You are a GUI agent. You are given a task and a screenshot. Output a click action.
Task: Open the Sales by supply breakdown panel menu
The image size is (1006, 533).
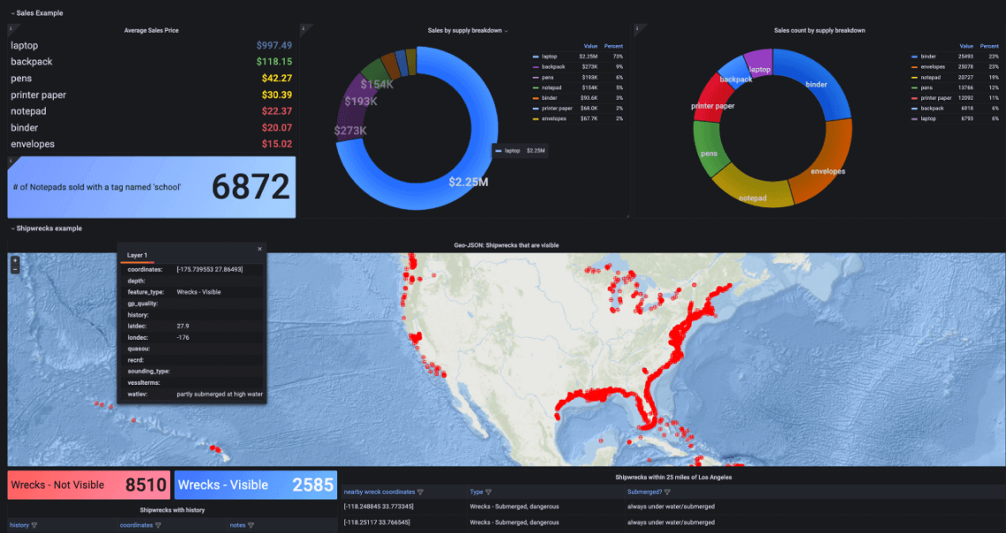click(x=506, y=29)
